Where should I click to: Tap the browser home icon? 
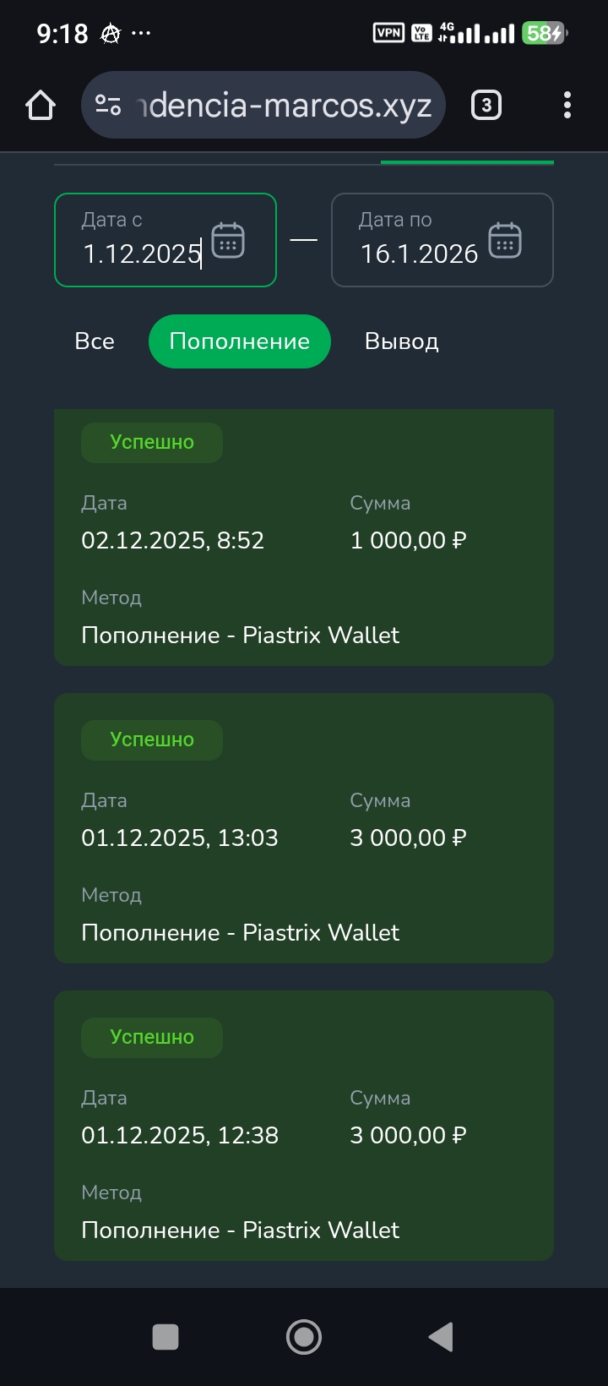click(41, 106)
